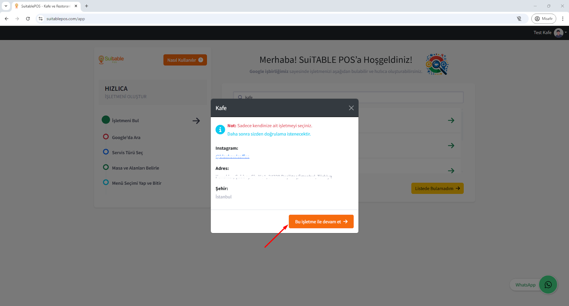Click arrow next to İşletmeni Bul
Screen dimensions: 569x306
(x=196, y=121)
